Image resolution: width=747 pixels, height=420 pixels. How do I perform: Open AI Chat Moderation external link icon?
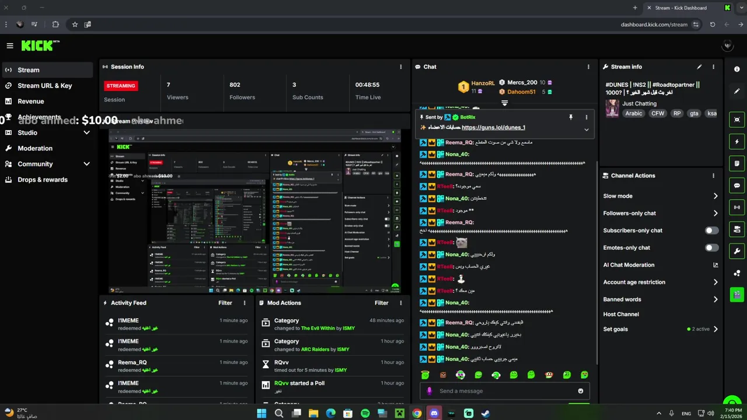click(715, 265)
